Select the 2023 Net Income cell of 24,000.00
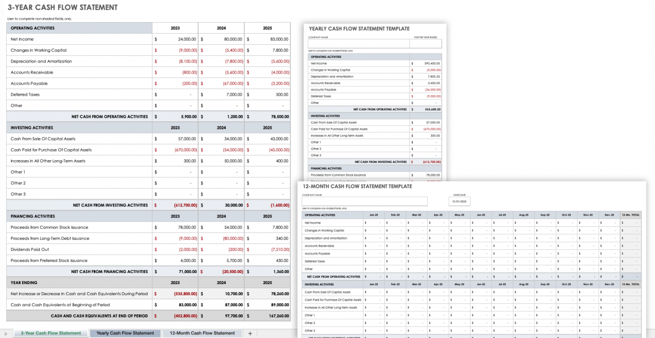The width and height of the screenshot is (655, 338). tap(175, 39)
